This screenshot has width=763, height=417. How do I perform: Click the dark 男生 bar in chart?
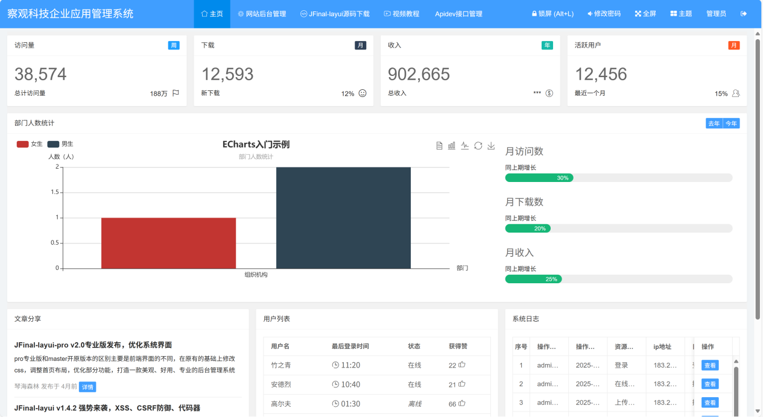pyautogui.click(x=343, y=218)
